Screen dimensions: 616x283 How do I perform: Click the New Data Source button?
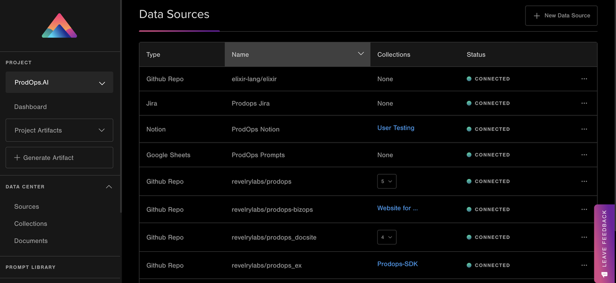[561, 15]
